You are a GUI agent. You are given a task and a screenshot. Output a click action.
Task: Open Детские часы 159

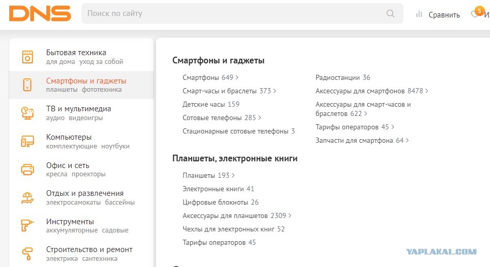pyautogui.click(x=211, y=104)
